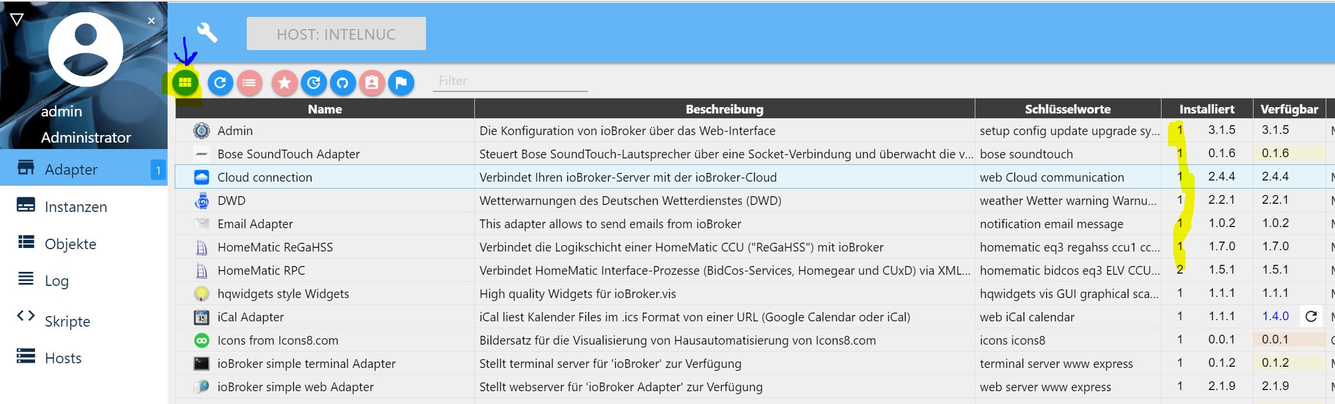Sort by the Installiert column header

point(1207,109)
